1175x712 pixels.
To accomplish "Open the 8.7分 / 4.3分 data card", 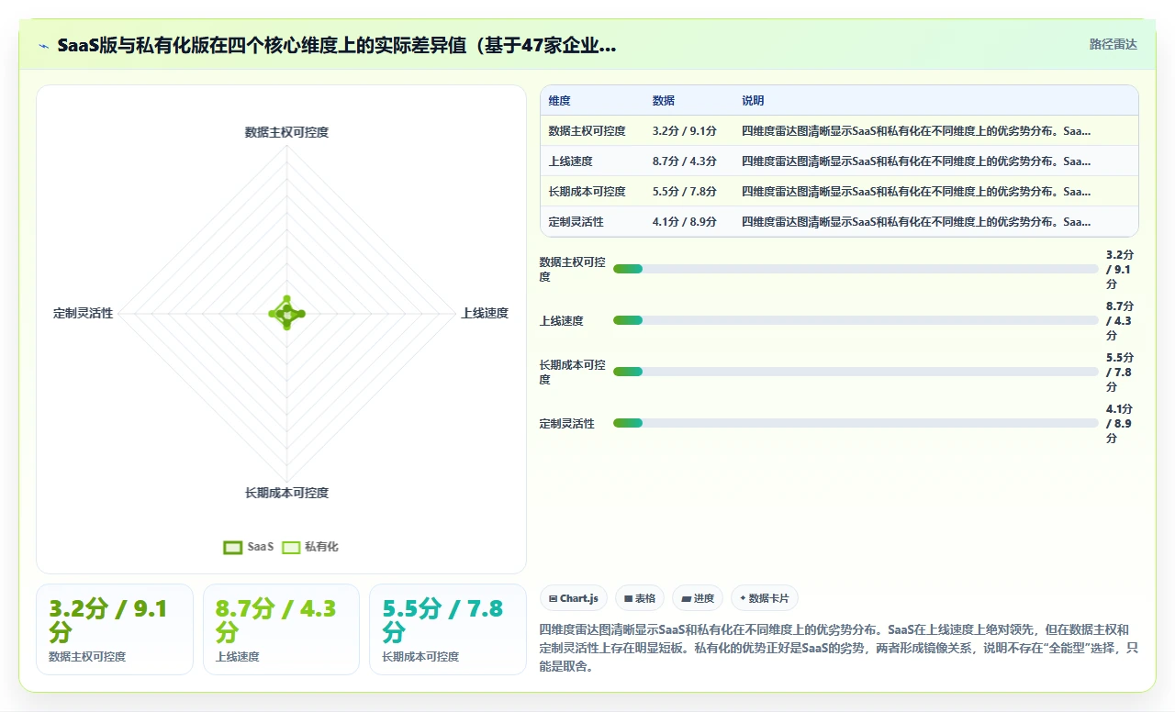I will click(281, 629).
